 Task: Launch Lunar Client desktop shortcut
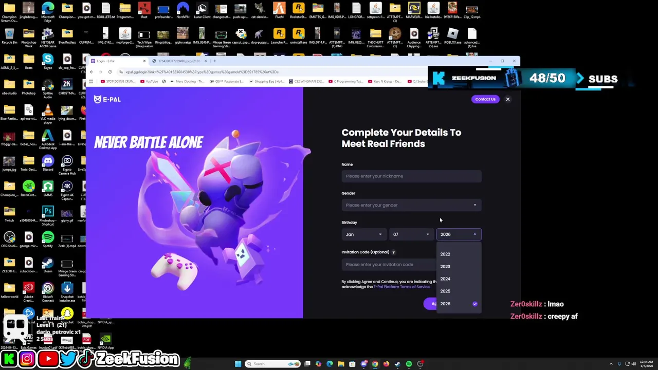coord(202,10)
